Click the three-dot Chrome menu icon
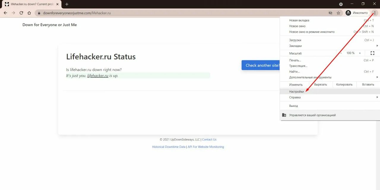 coord(375,13)
